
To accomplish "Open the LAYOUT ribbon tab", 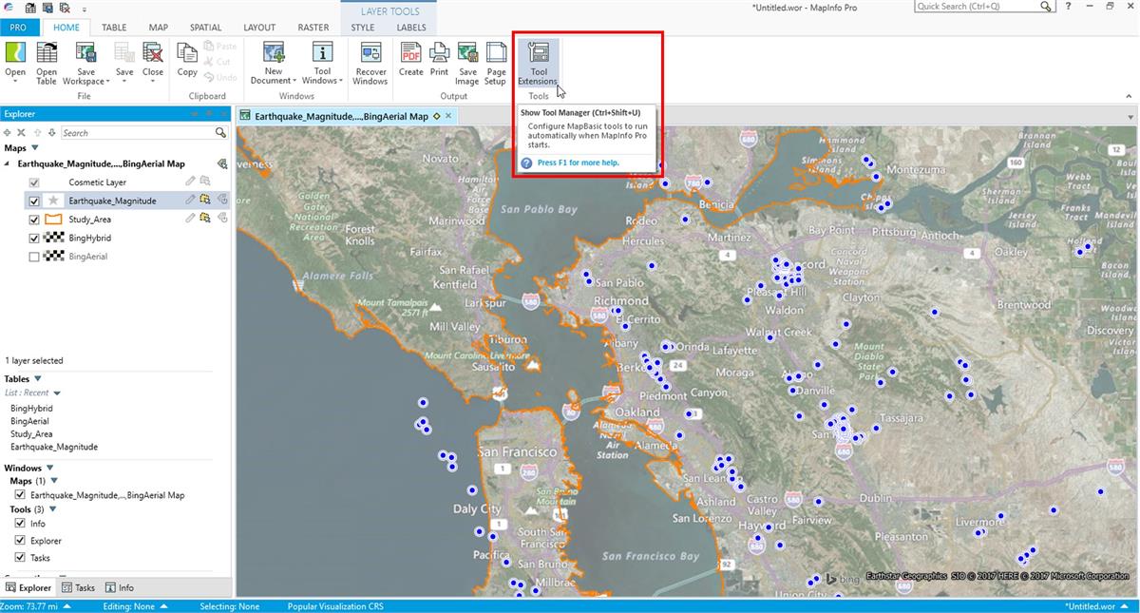I will point(259,28).
